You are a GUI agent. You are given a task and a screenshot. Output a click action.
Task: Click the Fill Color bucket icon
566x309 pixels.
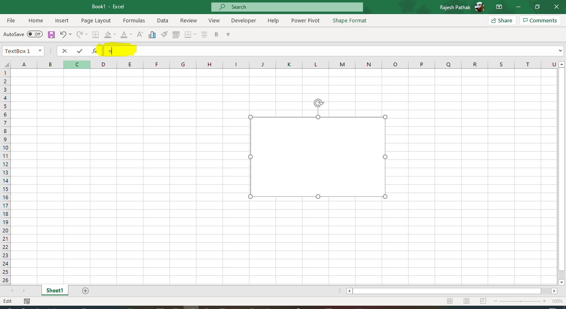(x=107, y=34)
